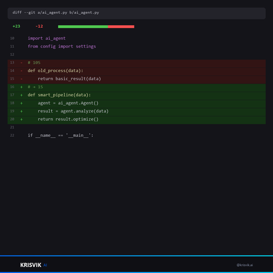
Task: Click 'agent = ai_agent.Agent()' line
Action: 68,103
